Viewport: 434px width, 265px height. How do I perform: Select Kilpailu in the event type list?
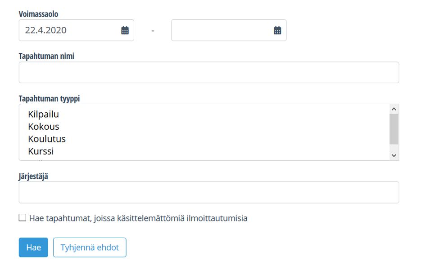tap(43, 115)
